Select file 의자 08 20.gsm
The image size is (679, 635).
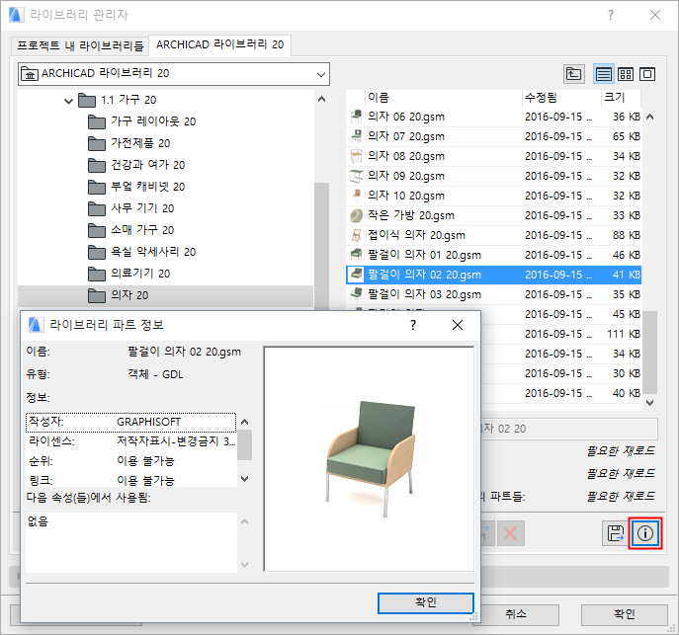(x=493, y=156)
